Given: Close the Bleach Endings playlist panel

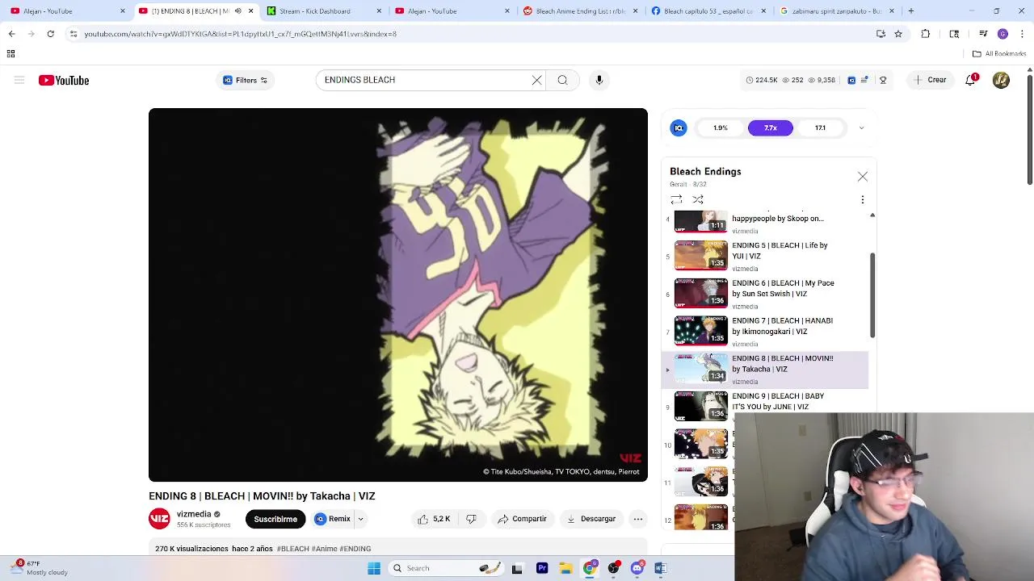Looking at the screenshot, I should coord(863,177).
